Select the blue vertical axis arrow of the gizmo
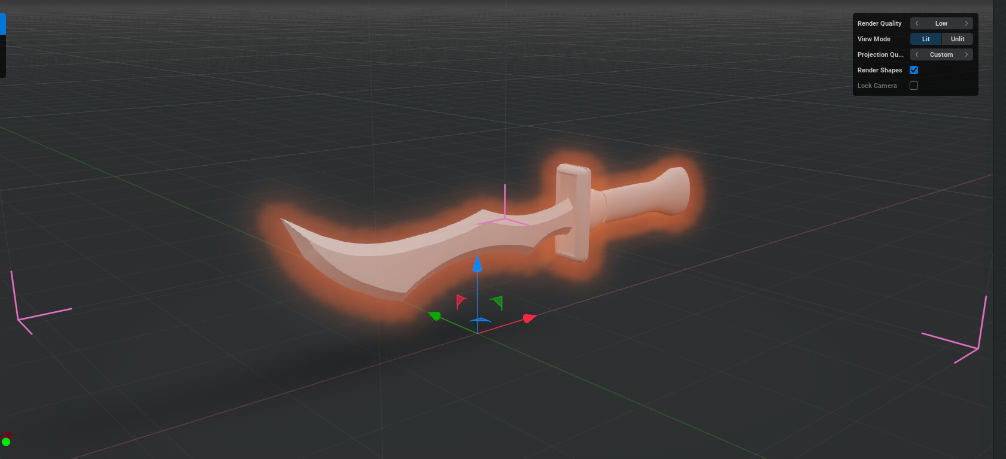The width and height of the screenshot is (1006, 459). 478,265
